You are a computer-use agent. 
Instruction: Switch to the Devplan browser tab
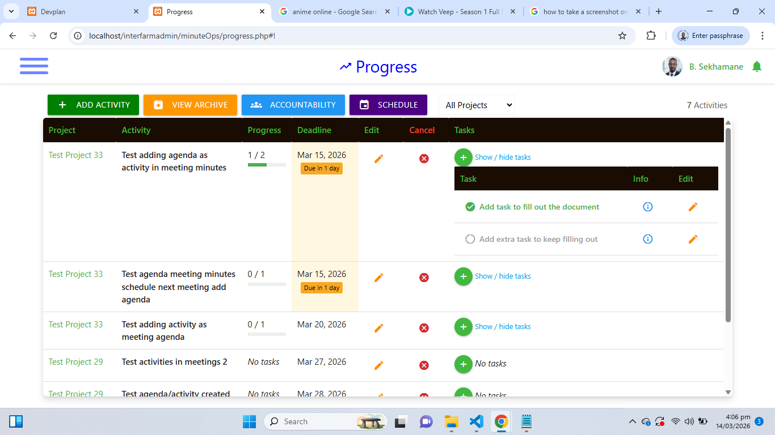[x=82, y=11]
